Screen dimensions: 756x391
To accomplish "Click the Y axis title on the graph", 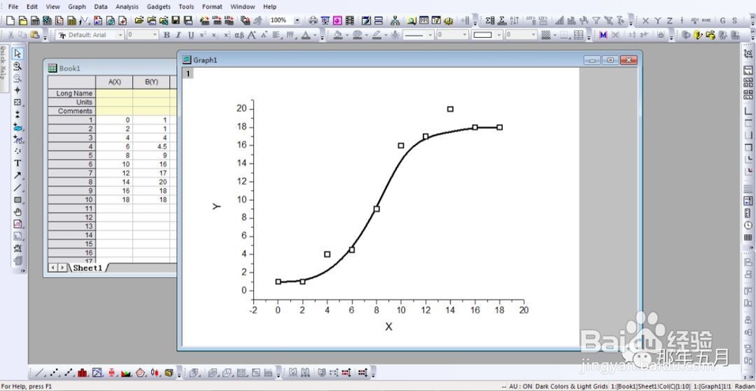I will [x=216, y=206].
